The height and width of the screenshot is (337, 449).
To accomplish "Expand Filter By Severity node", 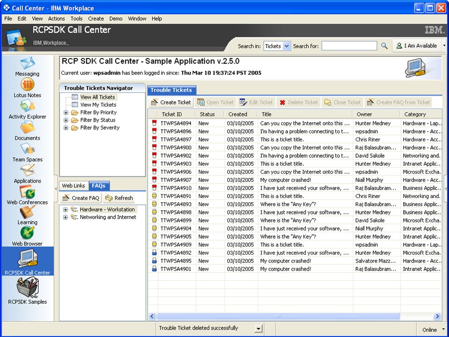I will [x=65, y=128].
